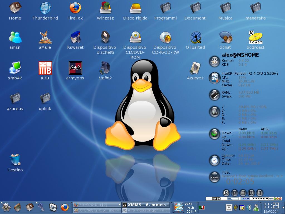Open the Dispositivo CD/DVD-ROM icon

(x=136, y=37)
